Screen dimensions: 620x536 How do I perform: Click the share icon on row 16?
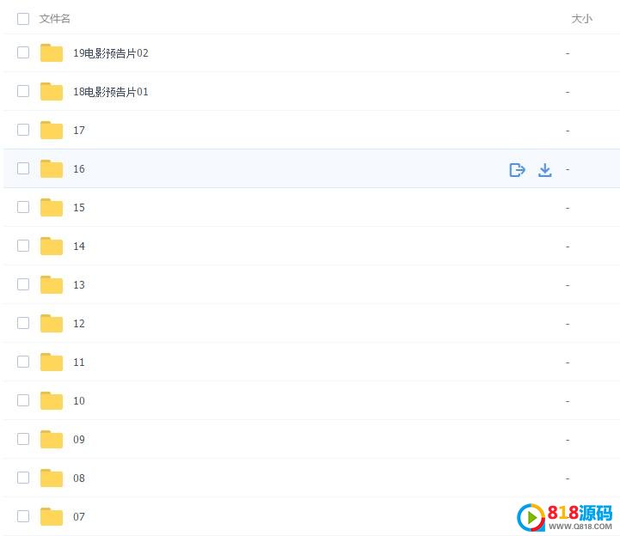tap(517, 170)
